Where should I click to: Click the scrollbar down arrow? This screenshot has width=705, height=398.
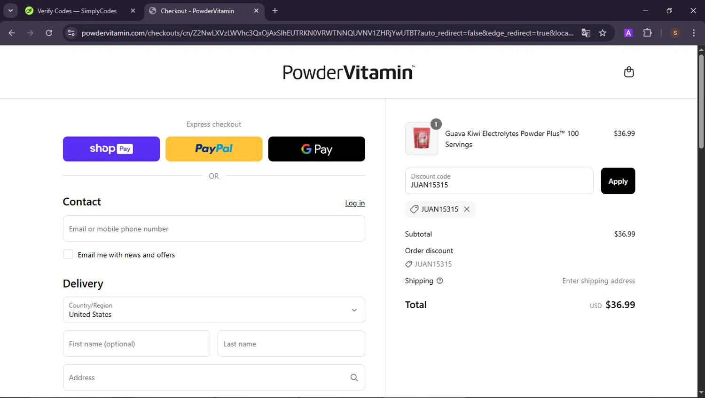[x=701, y=392]
